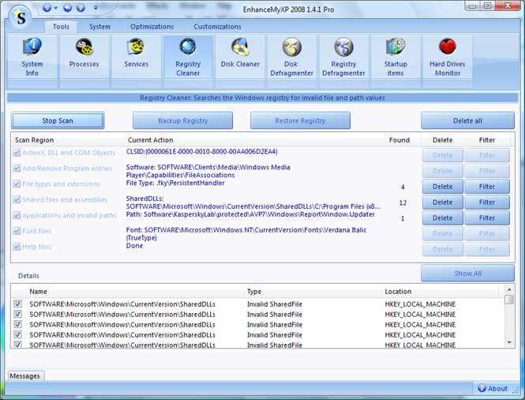Open the Messages tab at bottom
The width and height of the screenshot is (525, 400).
click(x=24, y=375)
